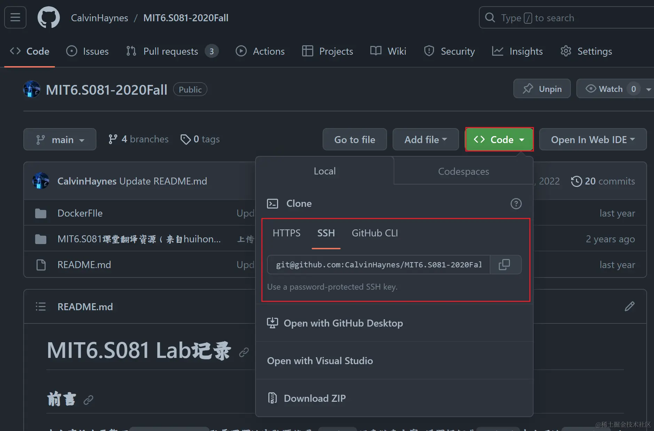Click the pull requests count badge 3
Viewport: 654px width, 431px height.
pyautogui.click(x=212, y=51)
